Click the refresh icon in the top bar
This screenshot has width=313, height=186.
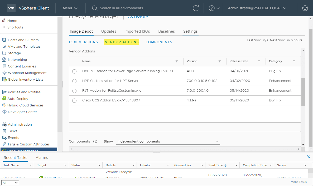[196, 8]
